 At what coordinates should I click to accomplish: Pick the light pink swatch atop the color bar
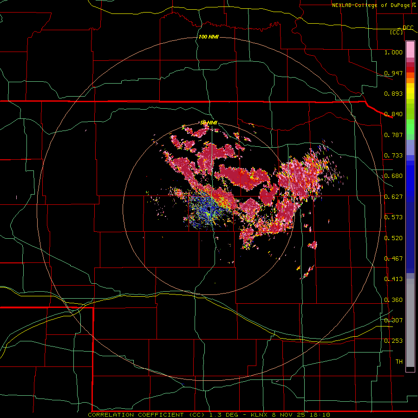(410, 49)
